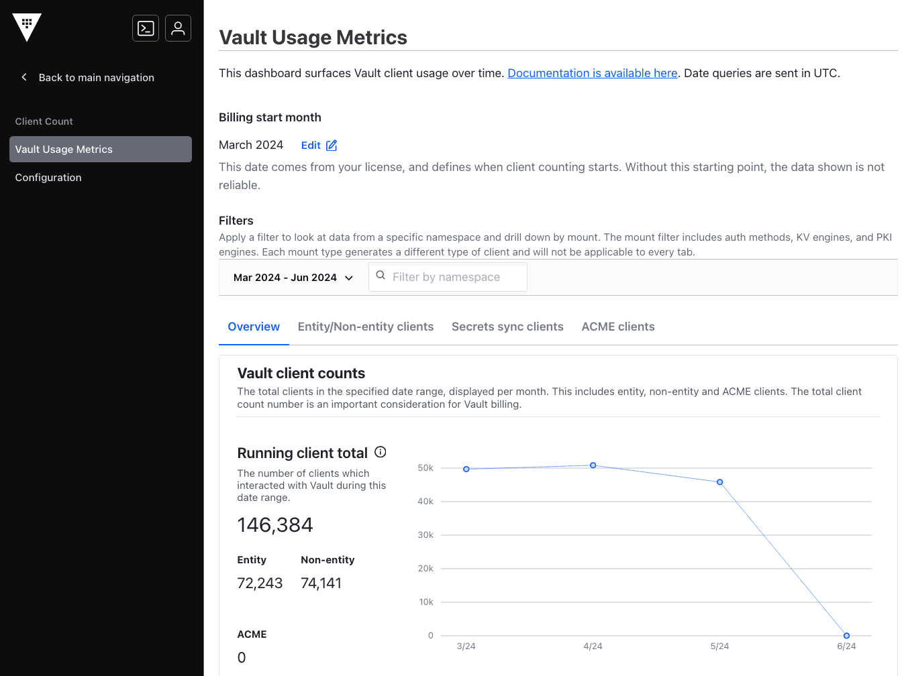This screenshot has width=904, height=676.
Task: Click the 5/24 chart data point
Action: pyautogui.click(x=720, y=482)
